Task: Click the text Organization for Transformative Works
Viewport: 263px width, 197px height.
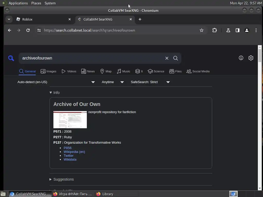Action: click(x=92, y=143)
